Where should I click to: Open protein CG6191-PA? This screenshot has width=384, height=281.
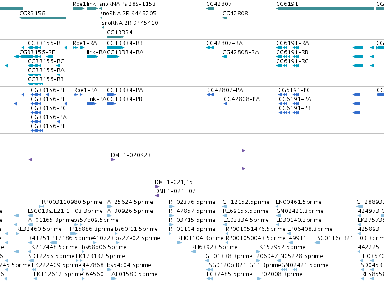(x=295, y=99)
